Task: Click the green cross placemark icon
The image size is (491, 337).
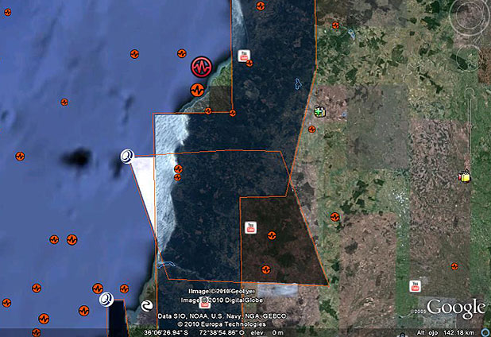Action: [x=319, y=112]
